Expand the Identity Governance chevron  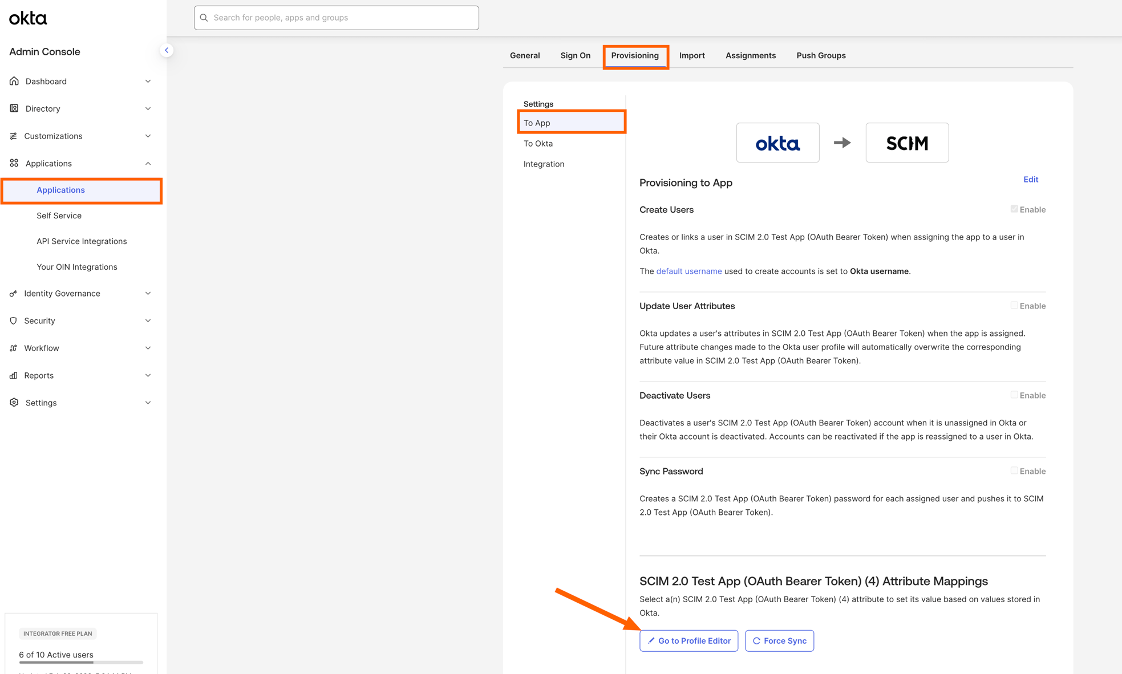pyautogui.click(x=148, y=293)
